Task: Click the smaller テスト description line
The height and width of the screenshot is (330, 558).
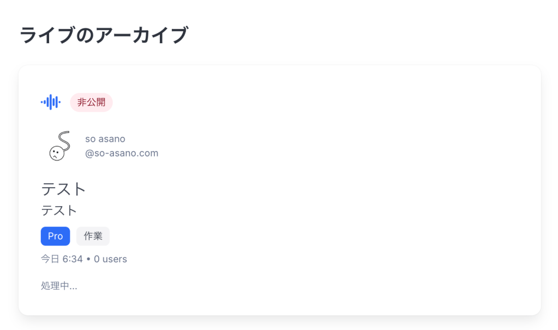Action: tap(59, 211)
